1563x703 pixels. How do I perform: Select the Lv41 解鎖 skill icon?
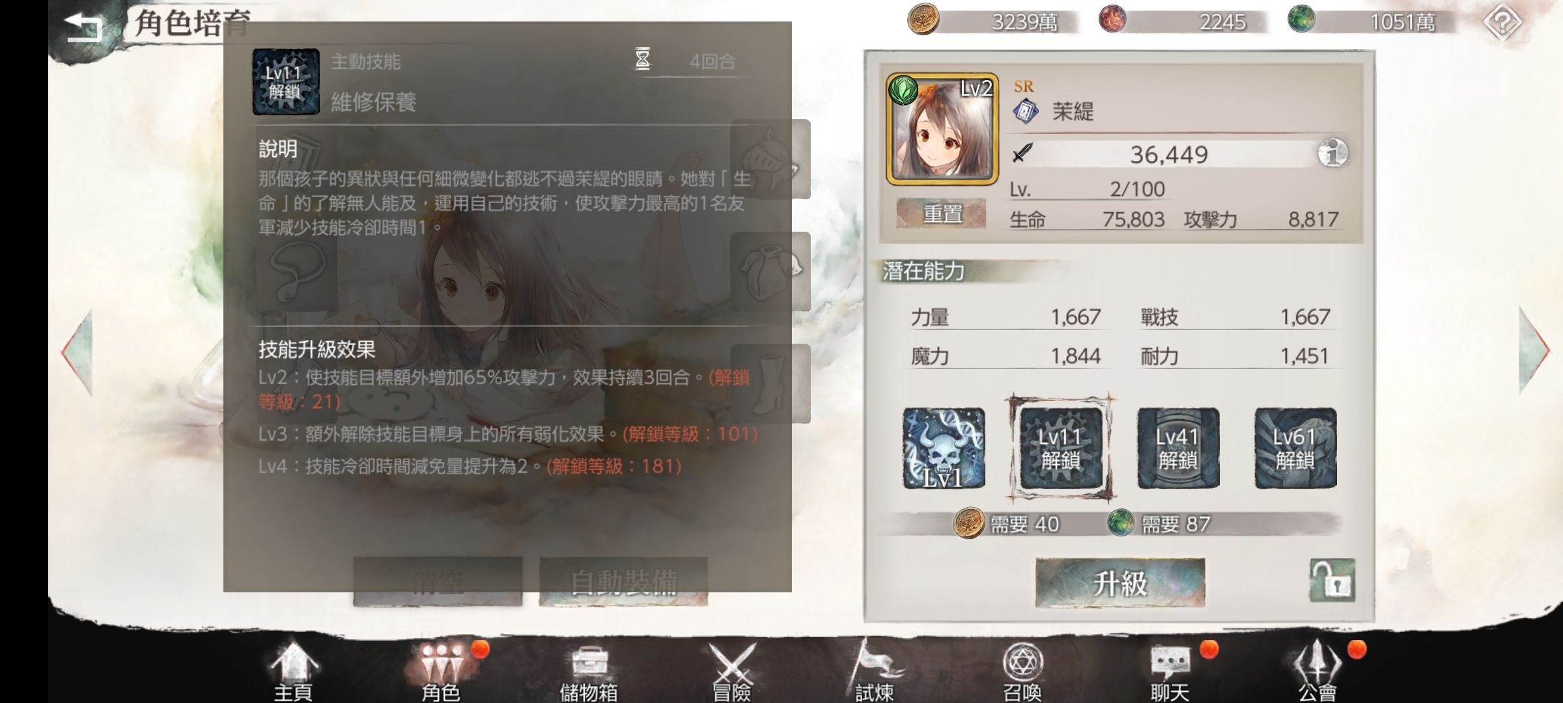1178,448
